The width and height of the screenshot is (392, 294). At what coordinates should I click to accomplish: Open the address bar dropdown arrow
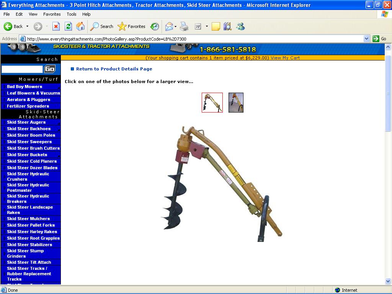point(366,39)
